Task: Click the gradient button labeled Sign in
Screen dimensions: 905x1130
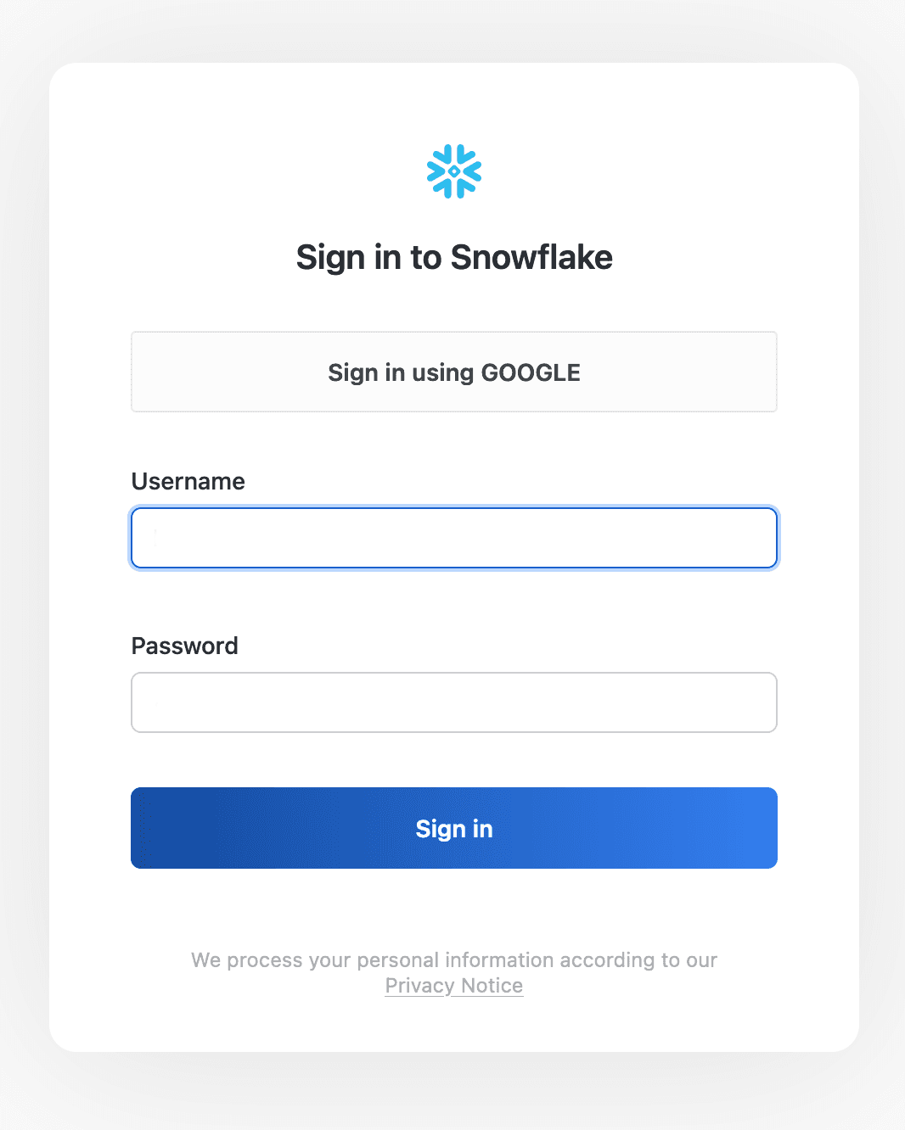Action: pos(454,828)
